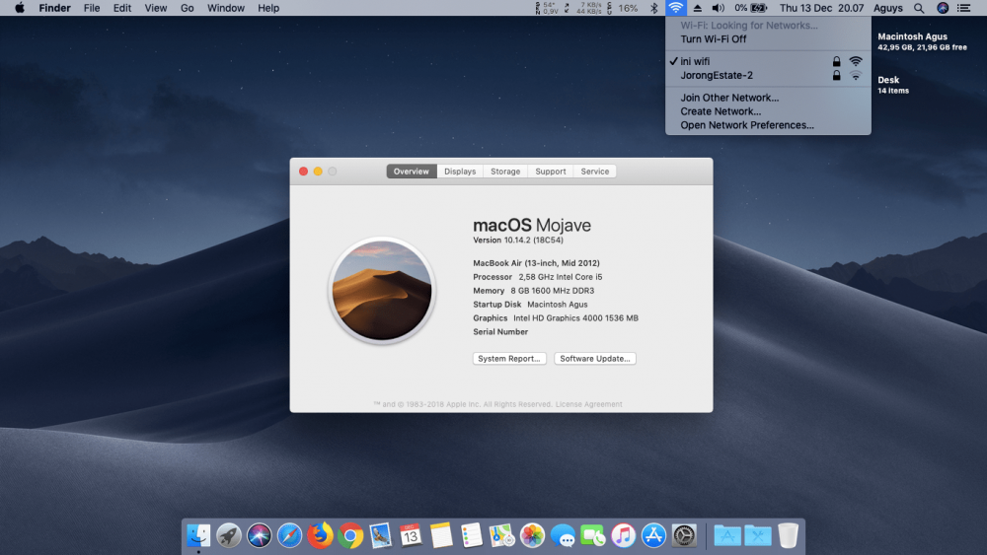Click the System Report... button
This screenshot has width=987, height=555.
tap(509, 358)
